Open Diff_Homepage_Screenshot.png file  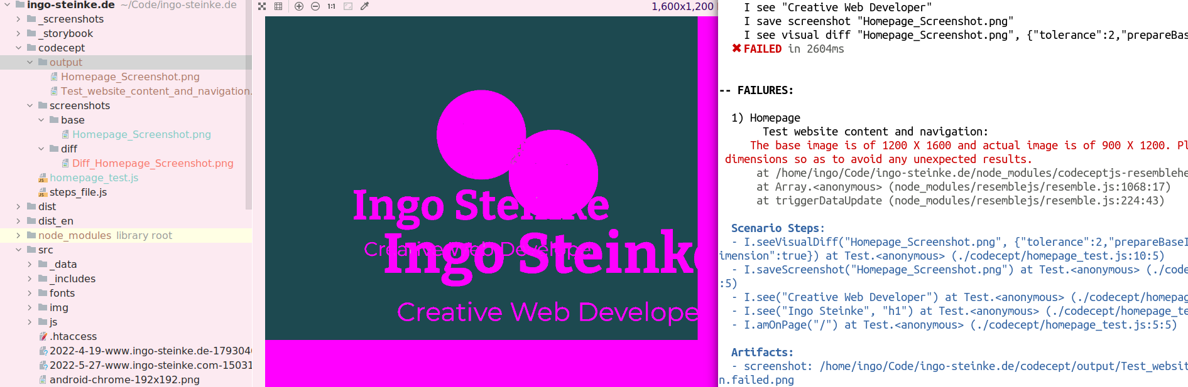click(x=153, y=163)
